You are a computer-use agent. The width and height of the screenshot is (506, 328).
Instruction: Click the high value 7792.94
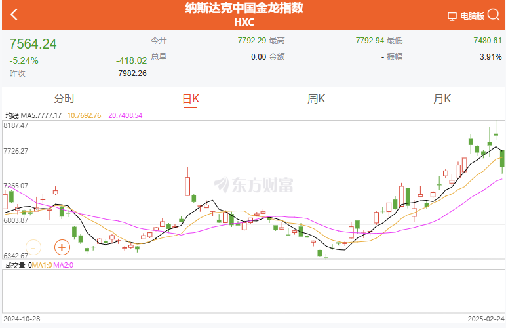click(x=370, y=41)
